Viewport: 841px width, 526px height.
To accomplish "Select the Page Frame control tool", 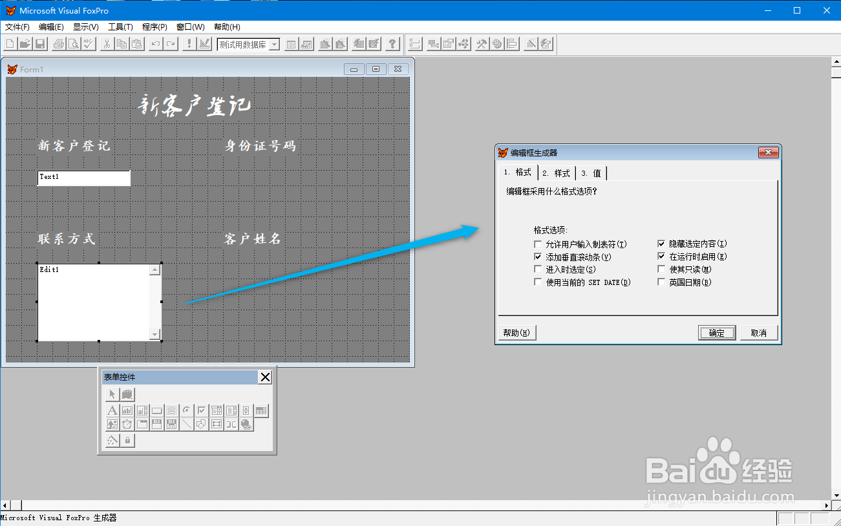I will 142,425.
